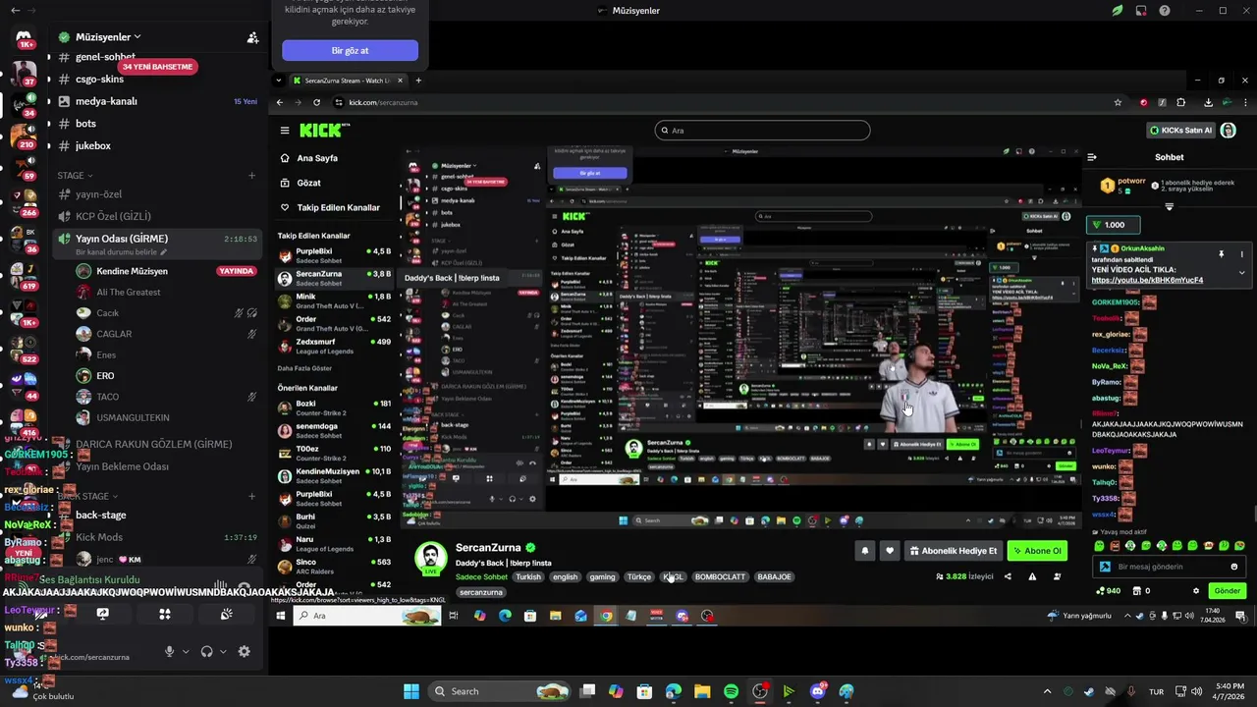The height and width of the screenshot is (707, 1257).
Task: Send chat message with Gönder button
Action: 1228,591
